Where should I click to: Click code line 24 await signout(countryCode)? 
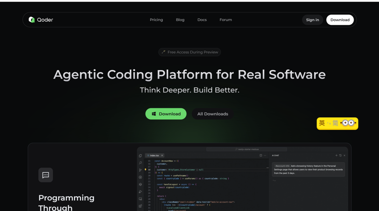(x=174, y=187)
